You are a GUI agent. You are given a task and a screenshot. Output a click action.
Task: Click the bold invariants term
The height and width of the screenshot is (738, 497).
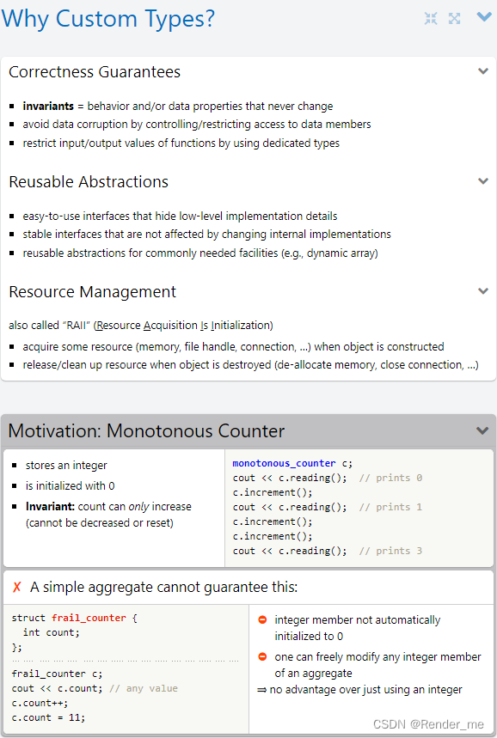click(x=48, y=107)
